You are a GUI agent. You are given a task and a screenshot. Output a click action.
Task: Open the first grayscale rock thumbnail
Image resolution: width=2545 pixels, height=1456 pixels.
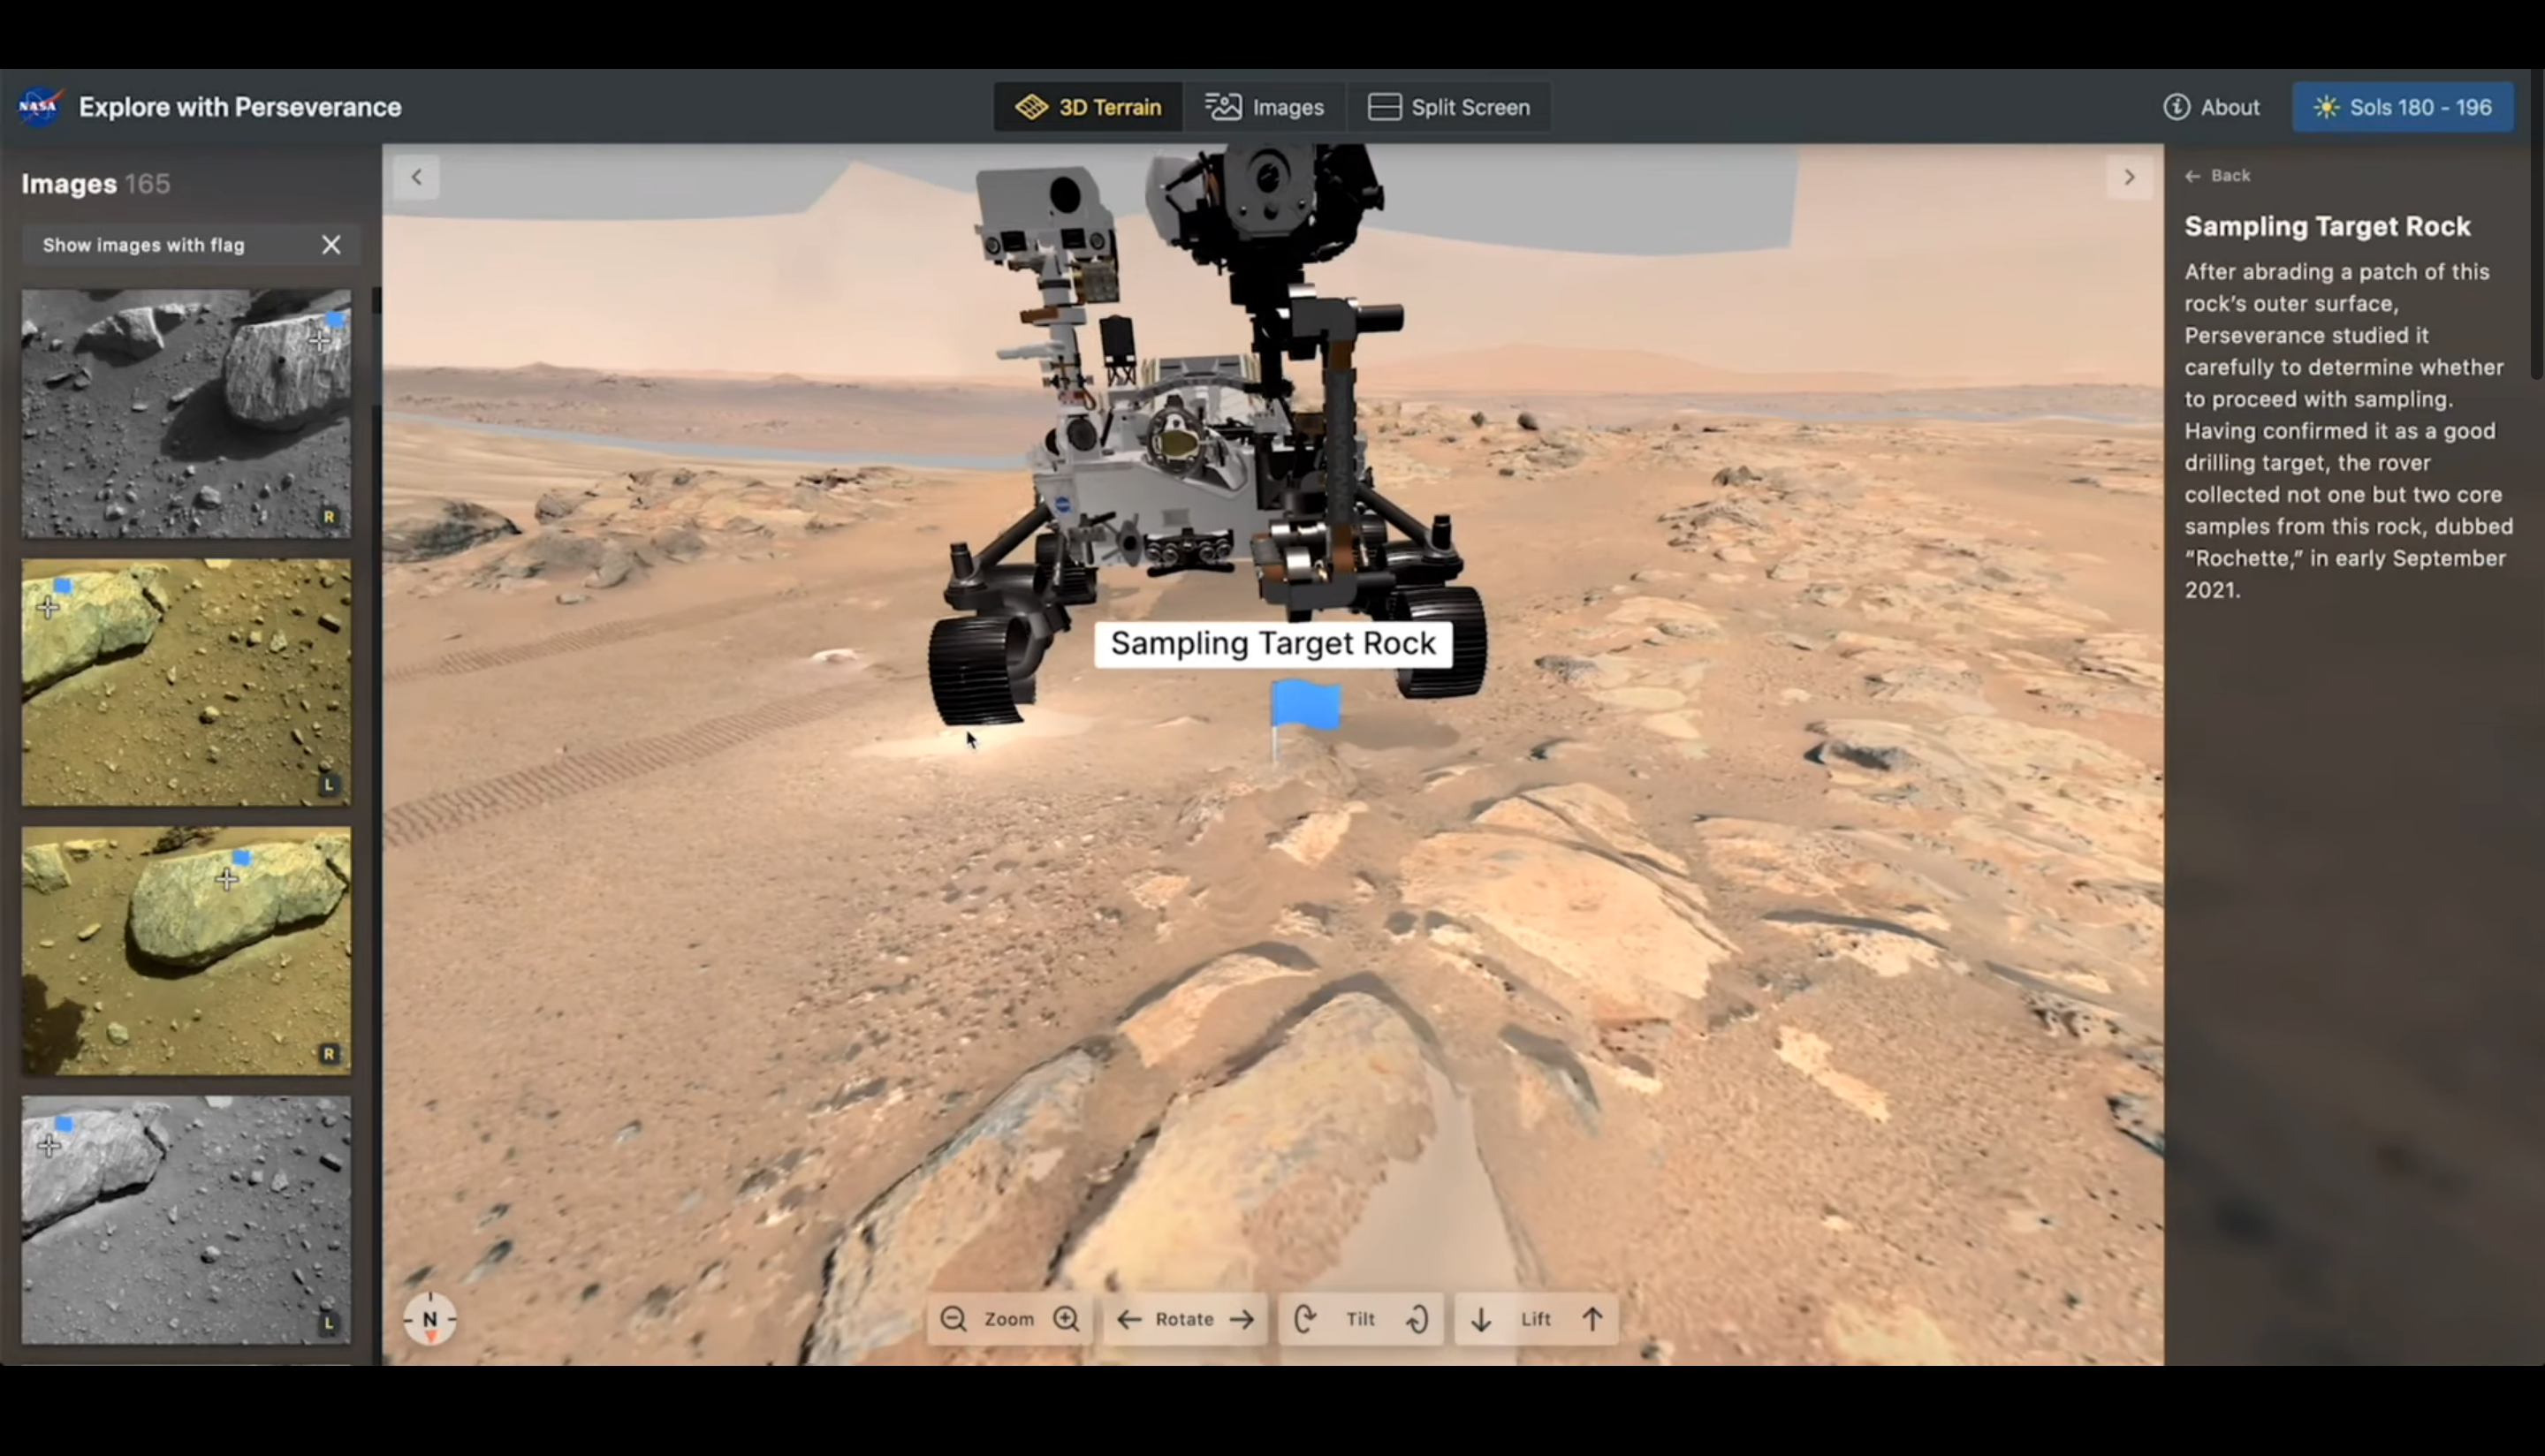click(186, 413)
